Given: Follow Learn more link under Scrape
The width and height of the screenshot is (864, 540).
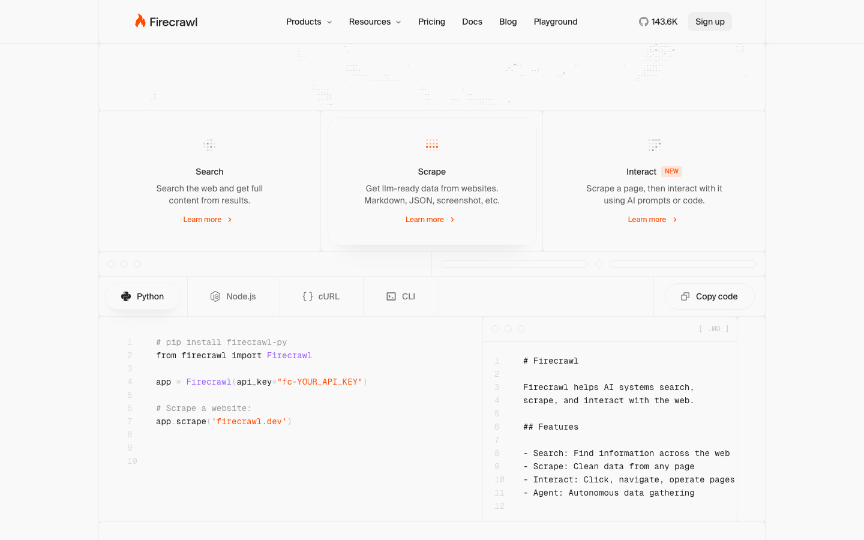Looking at the screenshot, I should click(430, 220).
